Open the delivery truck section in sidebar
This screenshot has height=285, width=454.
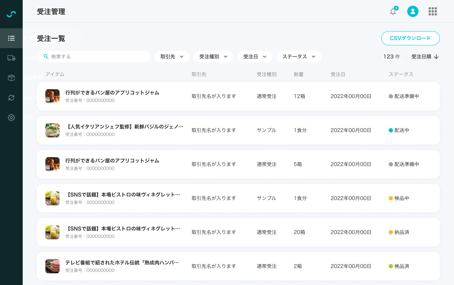click(11, 58)
